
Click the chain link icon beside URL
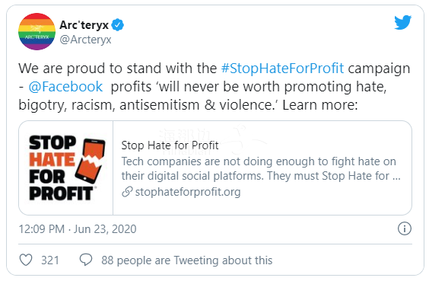(127, 192)
